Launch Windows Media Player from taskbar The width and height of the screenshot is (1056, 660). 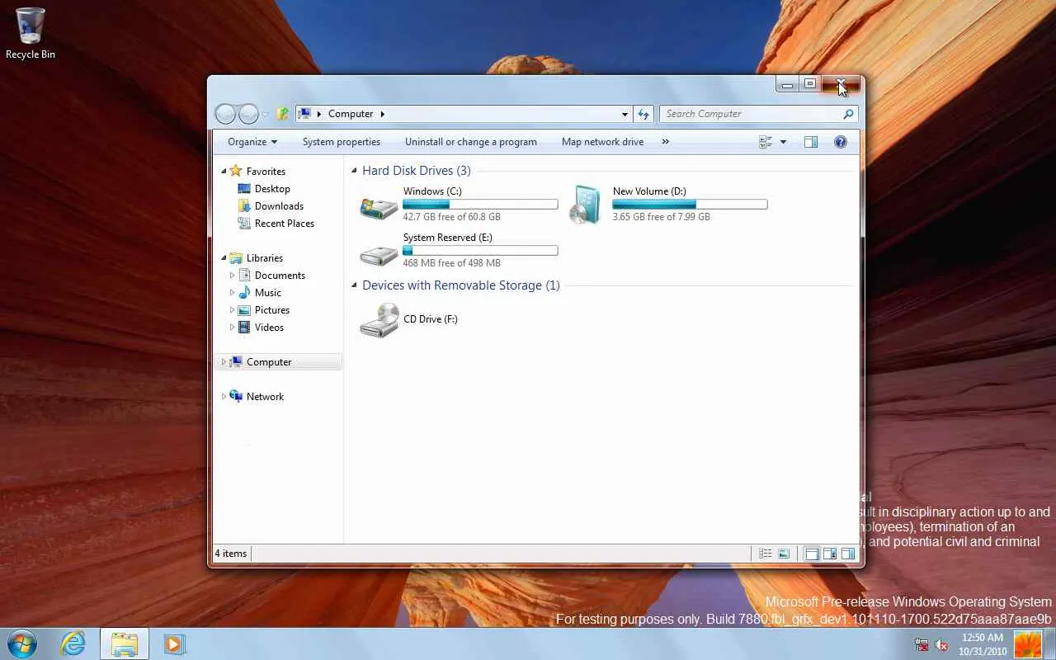coord(174,643)
